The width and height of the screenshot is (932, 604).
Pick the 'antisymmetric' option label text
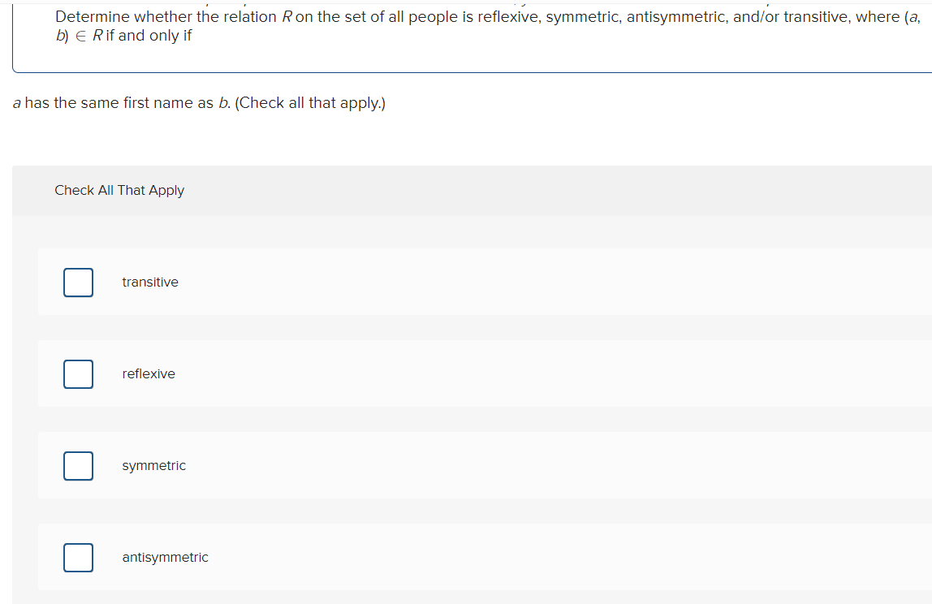[x=166, y=557]
